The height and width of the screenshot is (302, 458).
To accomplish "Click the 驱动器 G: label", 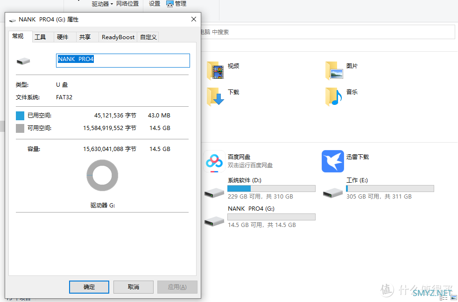I will point(103,205).
